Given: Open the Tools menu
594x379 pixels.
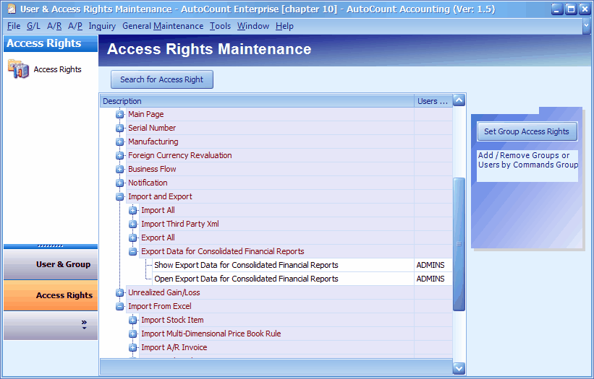Looking at the screenshot, I should tap(221, 26).
